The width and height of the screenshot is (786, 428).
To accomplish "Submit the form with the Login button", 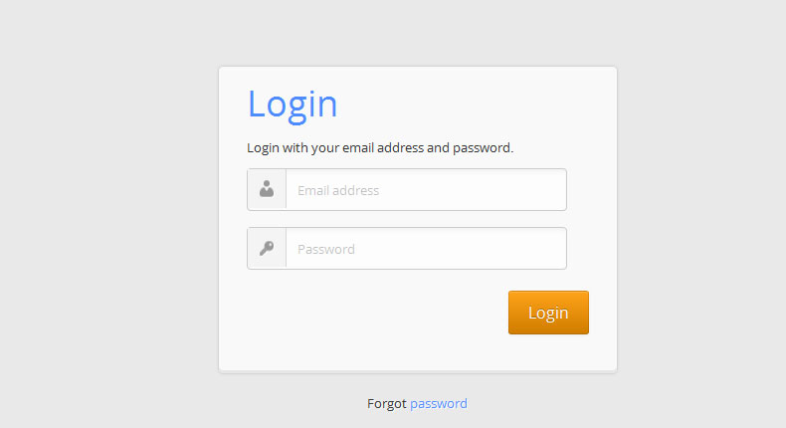I will point(548,313).
